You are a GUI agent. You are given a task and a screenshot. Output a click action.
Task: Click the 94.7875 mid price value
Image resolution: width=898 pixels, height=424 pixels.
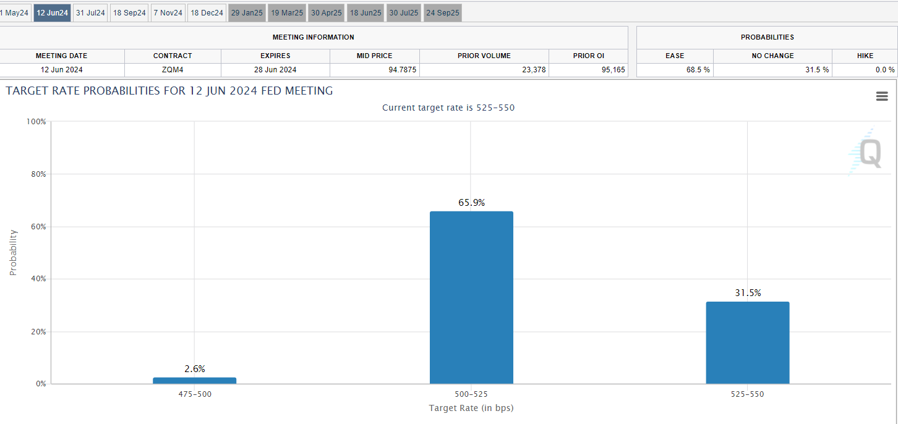[374, 70]
